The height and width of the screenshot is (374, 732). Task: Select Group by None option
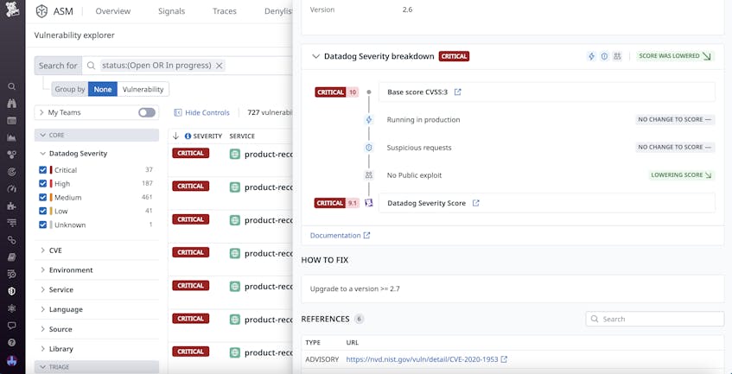(x=103, y=89)
